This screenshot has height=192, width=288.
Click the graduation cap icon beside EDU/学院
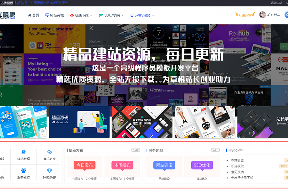101,15
